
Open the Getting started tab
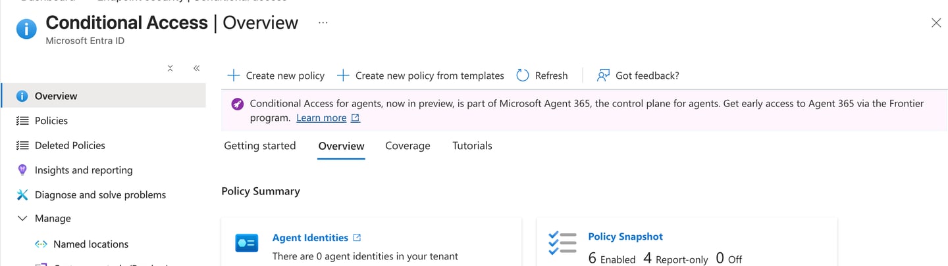coord(260,146)
